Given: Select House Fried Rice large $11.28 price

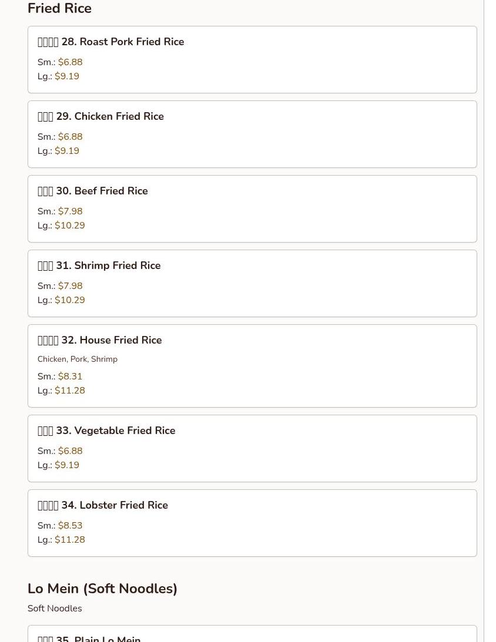Looking at the screenshot, I should click(x=69, y=390).
